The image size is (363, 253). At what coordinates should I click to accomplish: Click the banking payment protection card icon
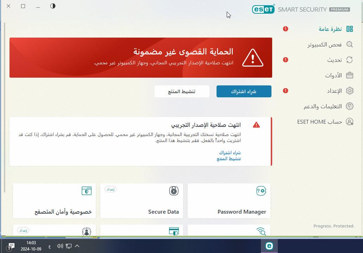point(174,231)
